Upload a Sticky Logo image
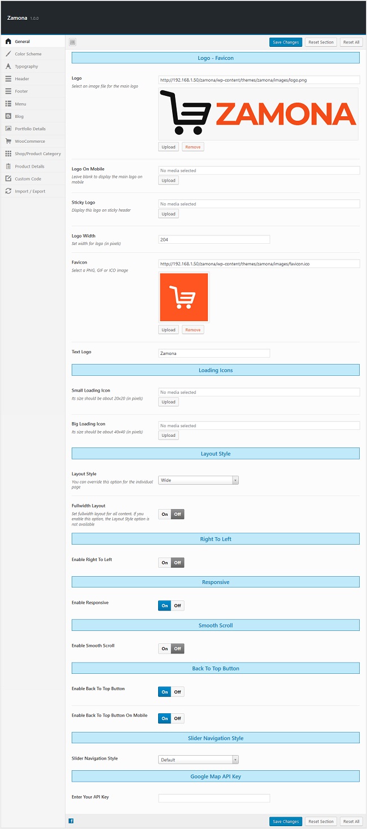 tap(168, 214)
